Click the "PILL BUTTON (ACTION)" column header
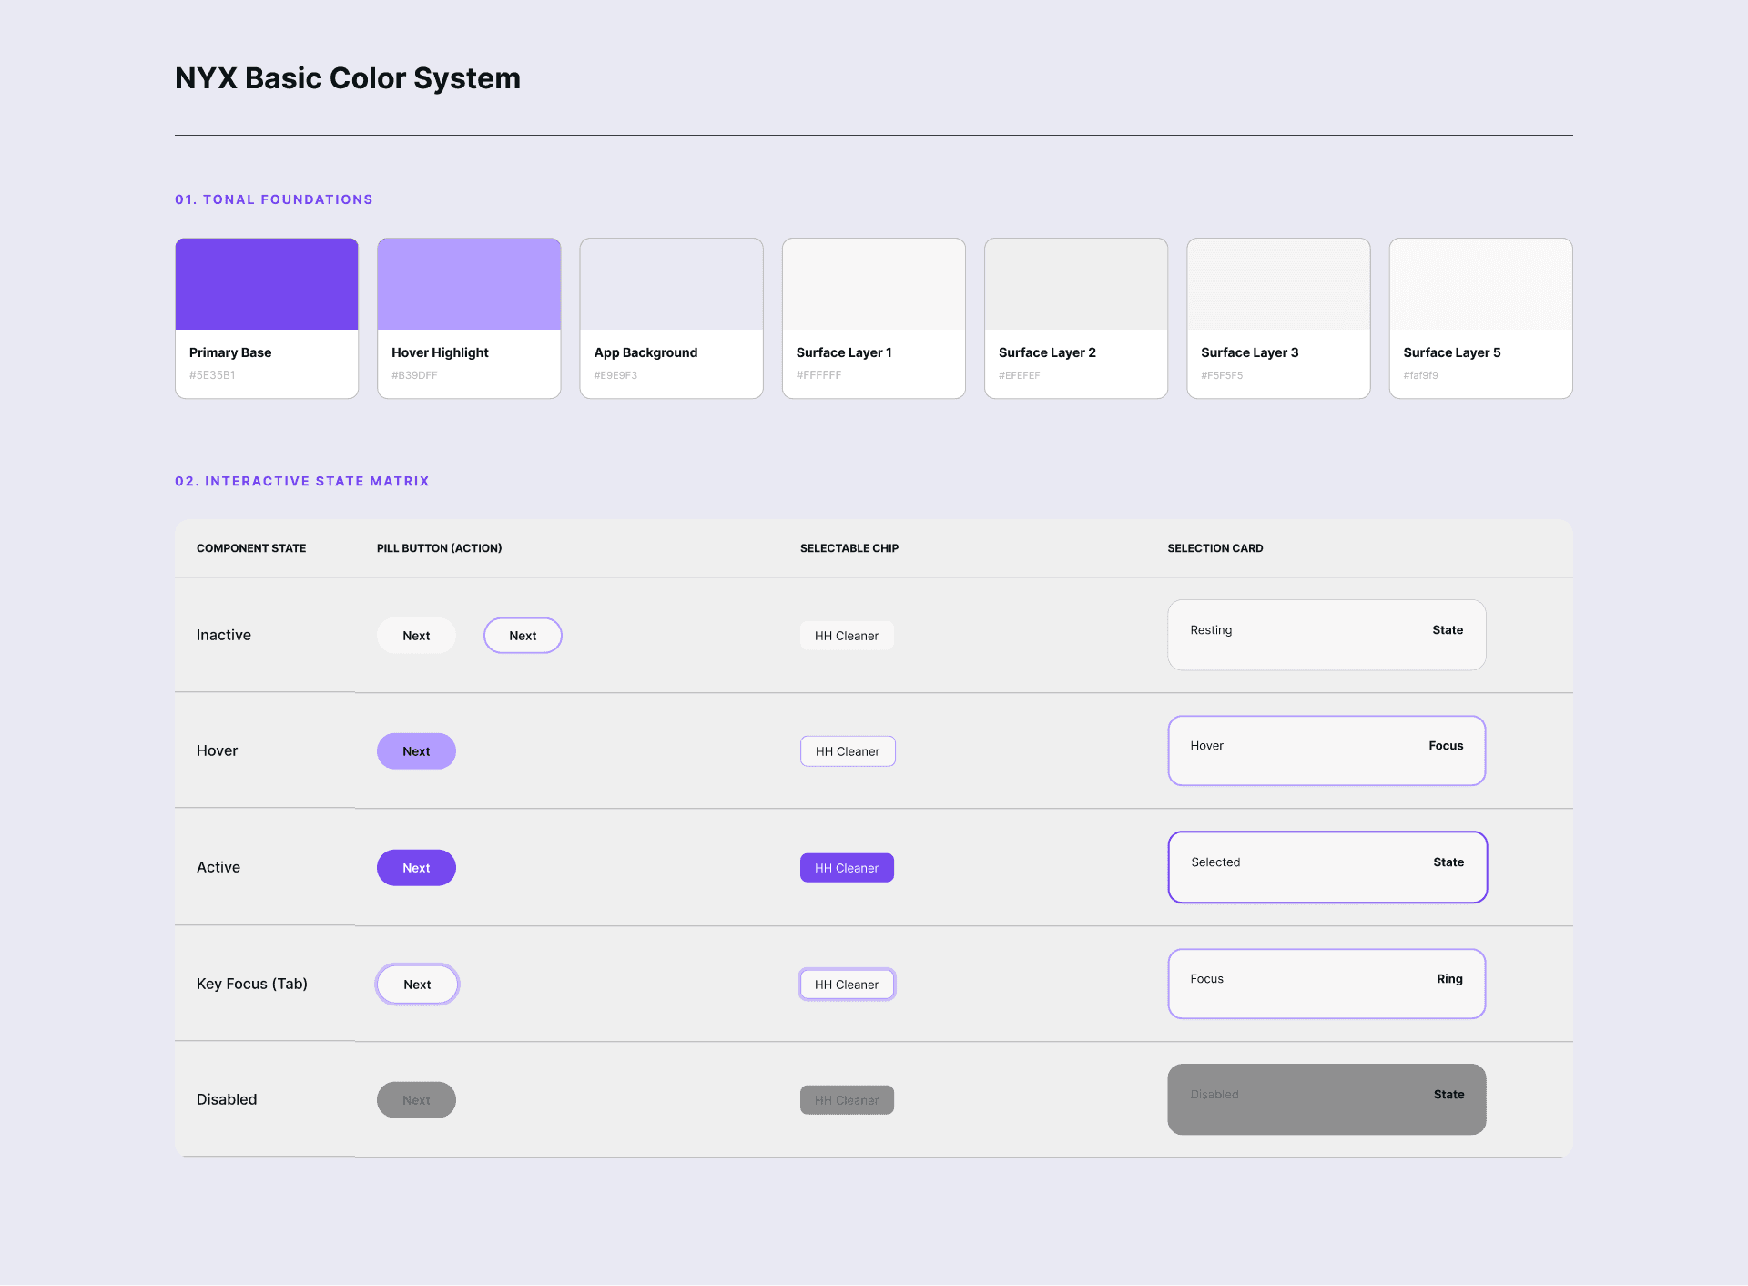Image resolution: width=1748 pixels, height=1286 pixels. tap(440, 548)
